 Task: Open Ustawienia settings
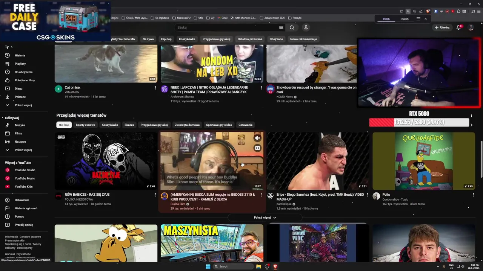(x=22, y=200)
